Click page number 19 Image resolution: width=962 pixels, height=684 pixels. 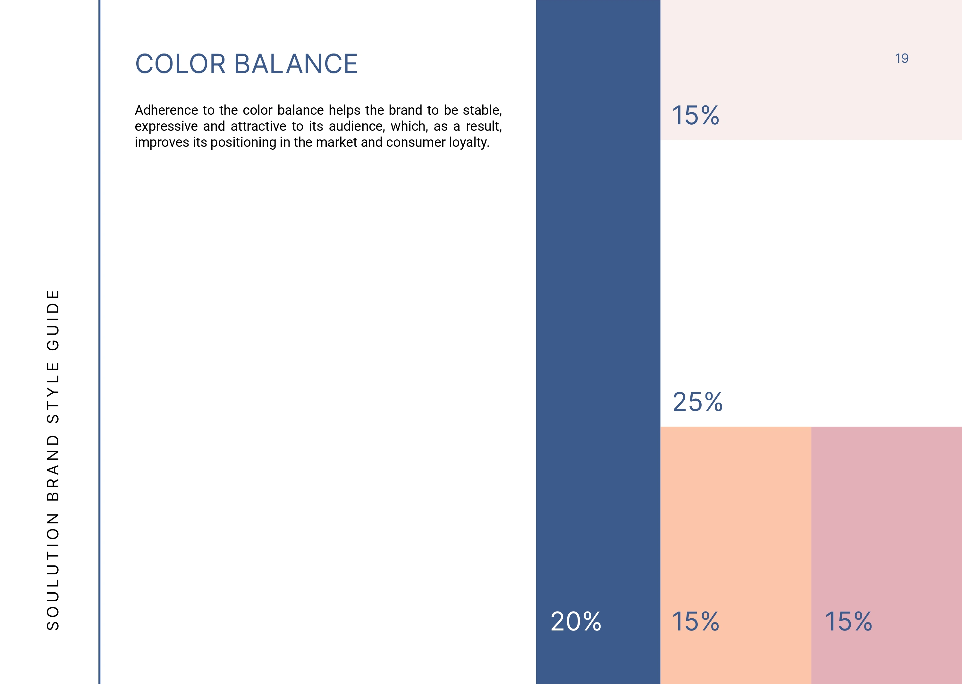coord(901,59)
